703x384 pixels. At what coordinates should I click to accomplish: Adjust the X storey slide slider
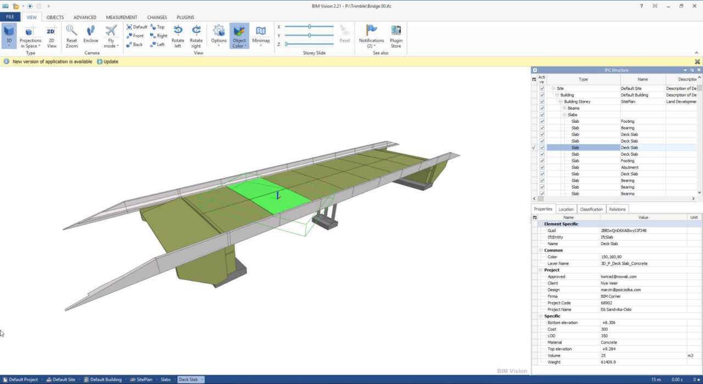tap(310, 26)
